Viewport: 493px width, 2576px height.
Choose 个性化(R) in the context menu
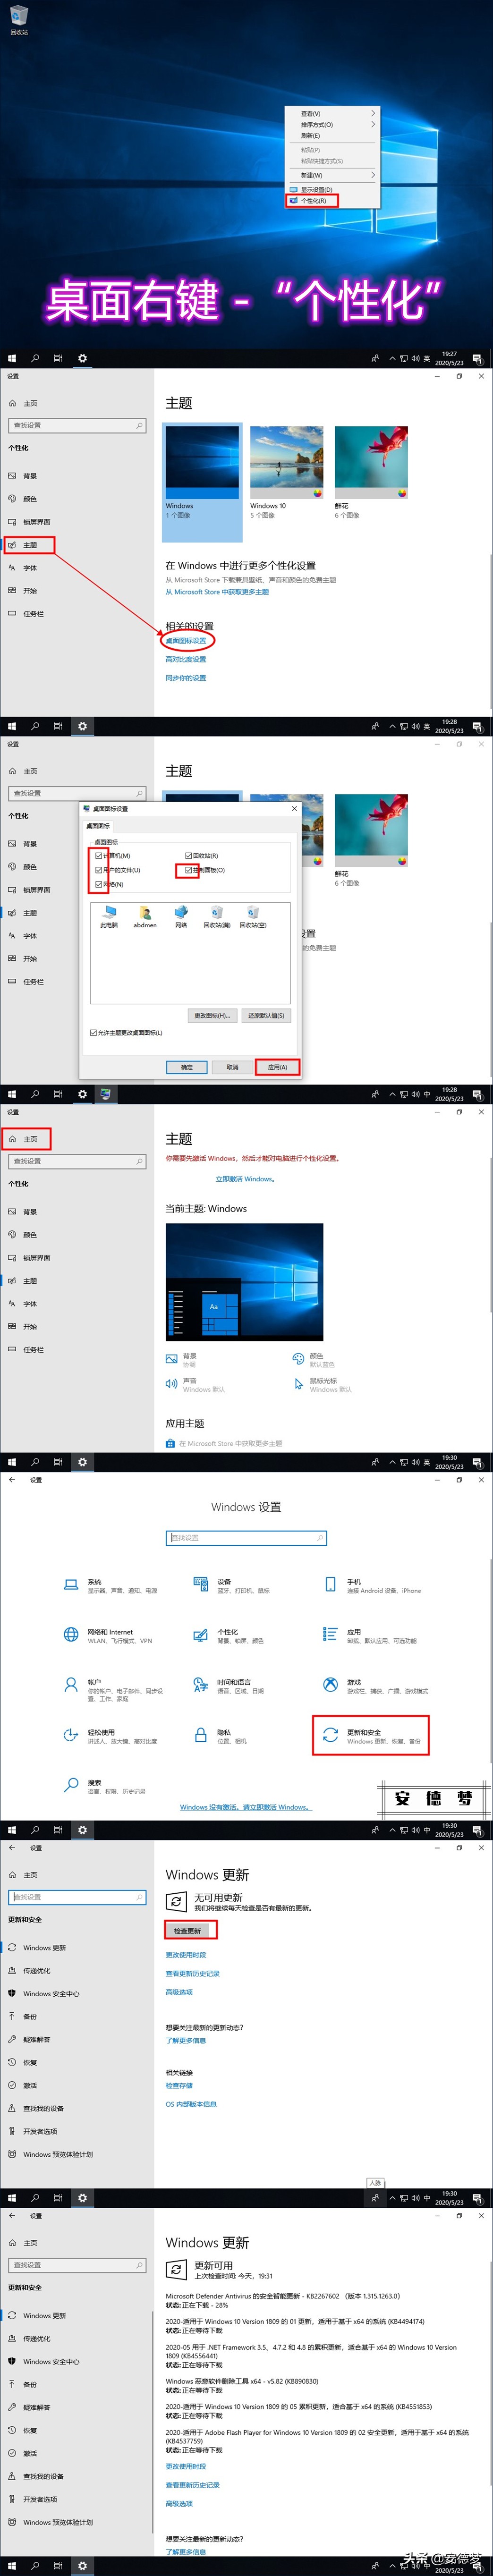coord(333,201)
